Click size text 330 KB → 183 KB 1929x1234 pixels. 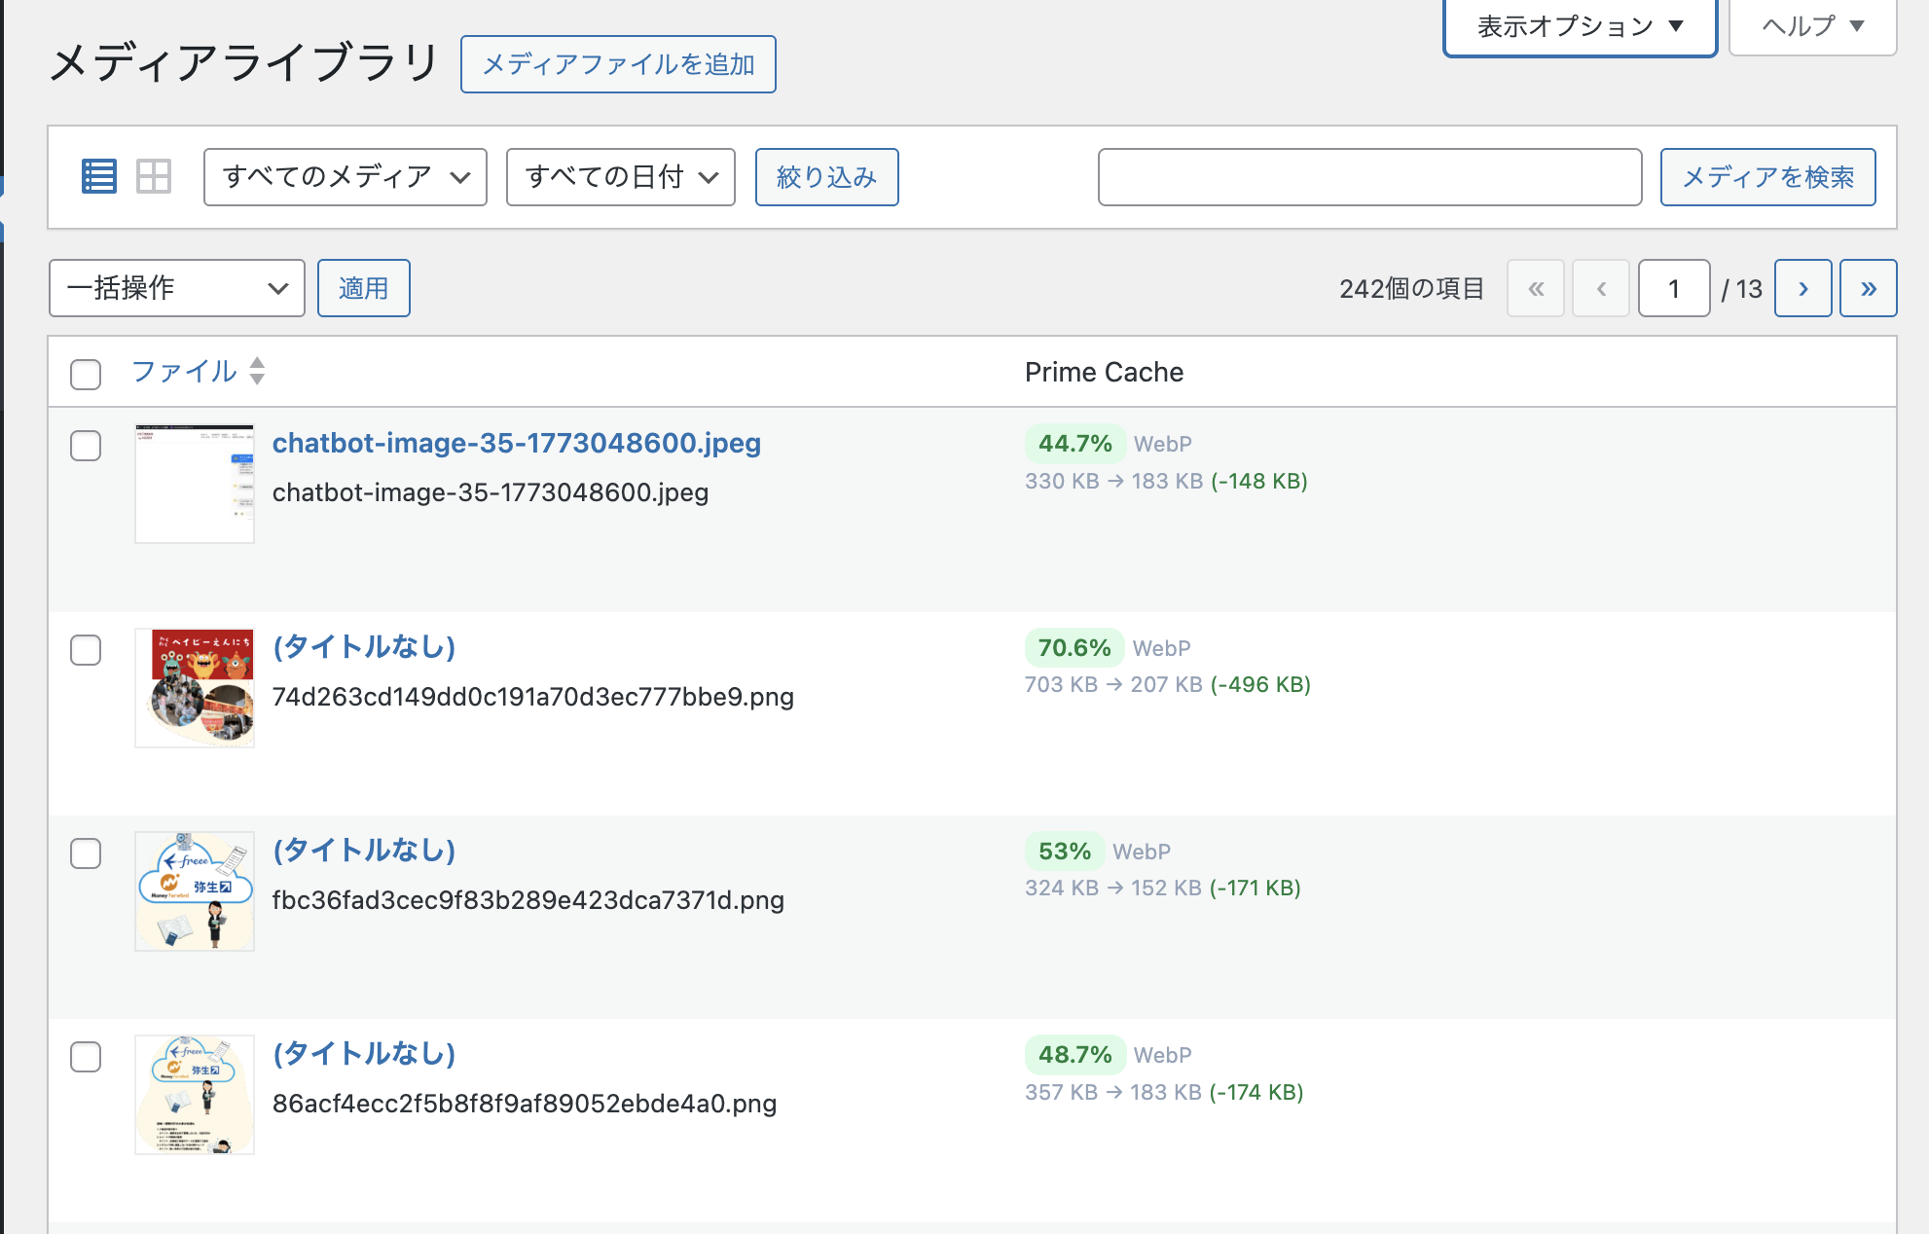point(1114,481)
